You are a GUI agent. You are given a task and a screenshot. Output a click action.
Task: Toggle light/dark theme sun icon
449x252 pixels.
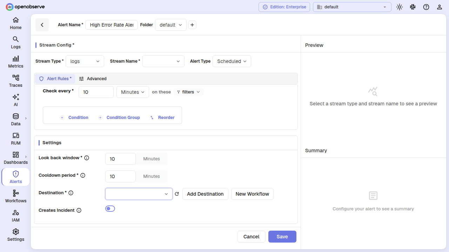[x=400, y=7]
